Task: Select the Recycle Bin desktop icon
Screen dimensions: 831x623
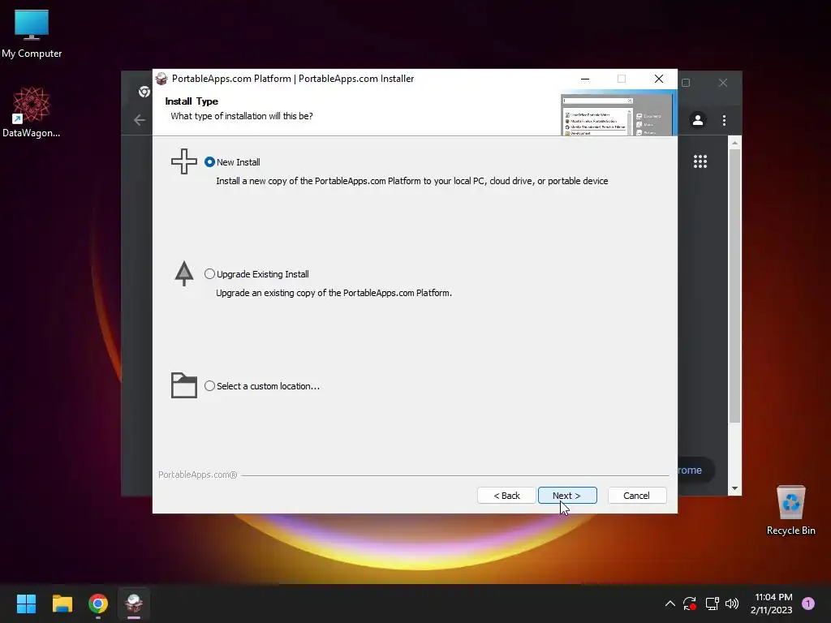Action: (x=790, y=510)
